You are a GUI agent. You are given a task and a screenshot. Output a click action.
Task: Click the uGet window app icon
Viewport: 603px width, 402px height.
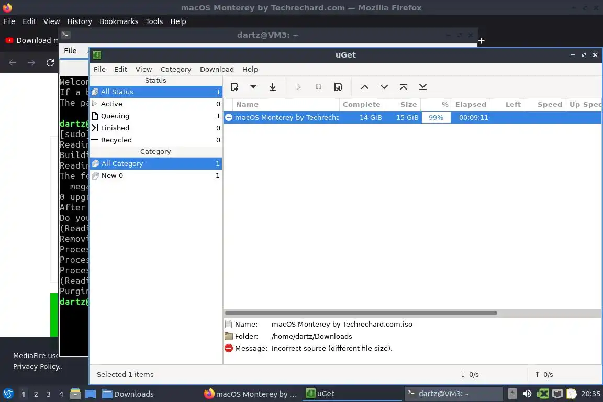(x=97, y=55)
